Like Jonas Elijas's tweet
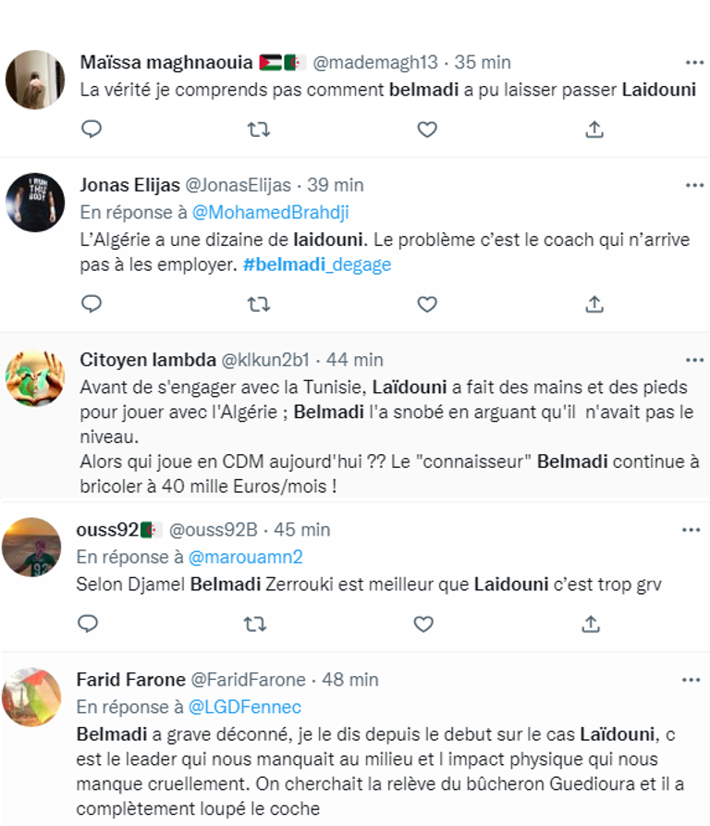 [x=426, y=303]
